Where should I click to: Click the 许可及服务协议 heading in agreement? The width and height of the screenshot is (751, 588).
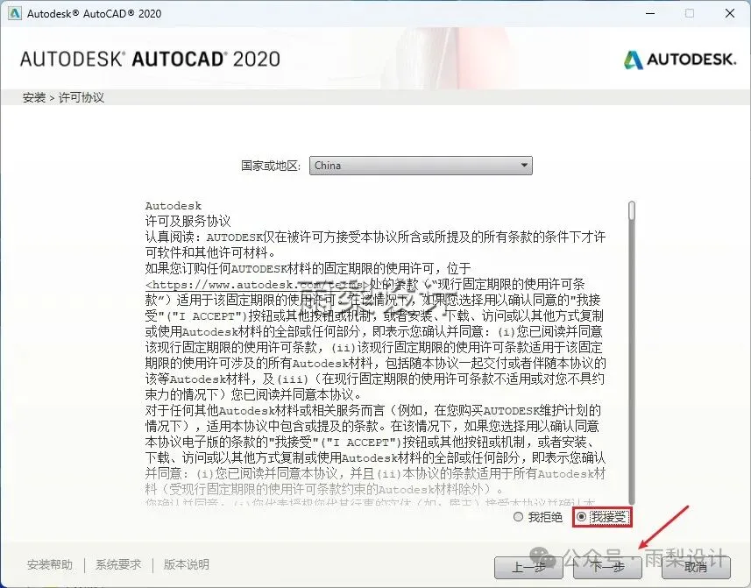click(188, 221)
